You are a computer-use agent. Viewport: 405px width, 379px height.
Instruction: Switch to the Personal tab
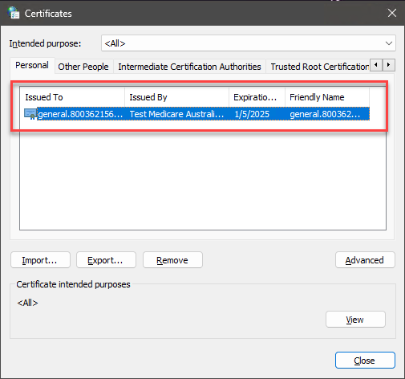[32, 65]
